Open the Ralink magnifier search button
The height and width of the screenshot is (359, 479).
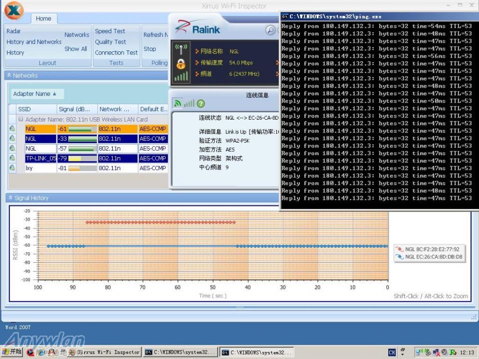[x=270, y=30]
